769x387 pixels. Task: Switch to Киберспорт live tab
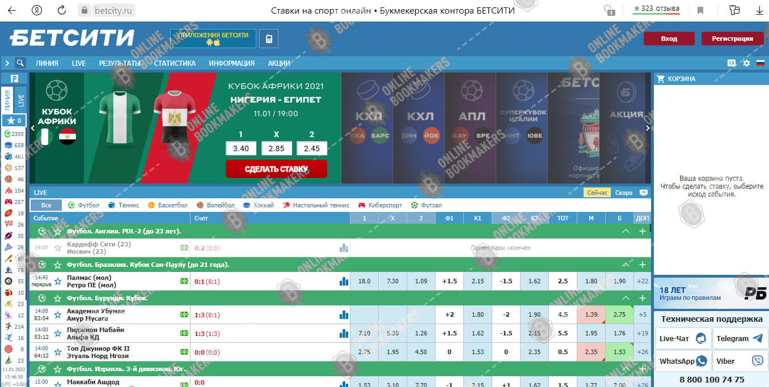[x=379, y=205]
